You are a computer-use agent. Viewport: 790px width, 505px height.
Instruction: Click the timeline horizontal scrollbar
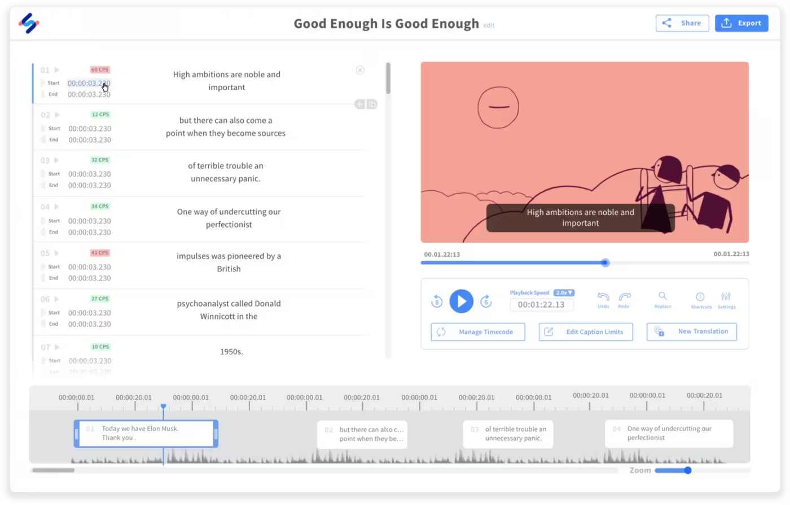click(x=53, y=470)
